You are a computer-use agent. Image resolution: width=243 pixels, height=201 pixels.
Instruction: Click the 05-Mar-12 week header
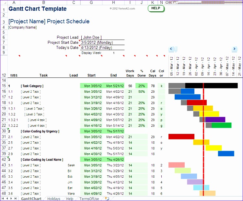171,66
